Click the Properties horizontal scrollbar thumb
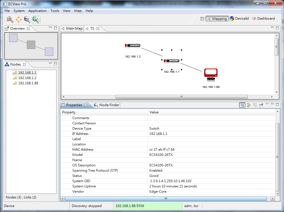284x212 pixels. point(166,199)
